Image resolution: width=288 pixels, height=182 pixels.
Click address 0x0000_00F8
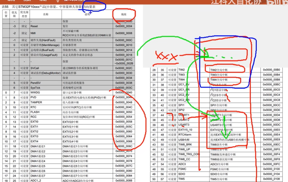pyautogui.click(x=271, y=159)
